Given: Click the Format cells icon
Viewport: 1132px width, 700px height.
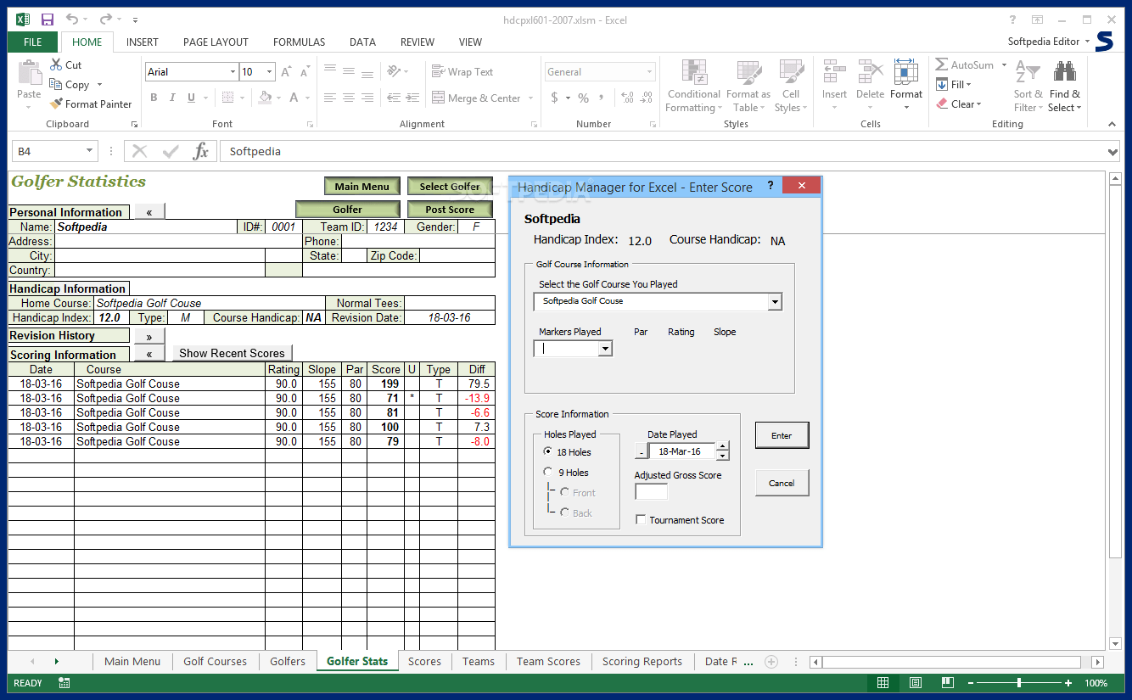Looking at the screenshot, I should 906,73.
